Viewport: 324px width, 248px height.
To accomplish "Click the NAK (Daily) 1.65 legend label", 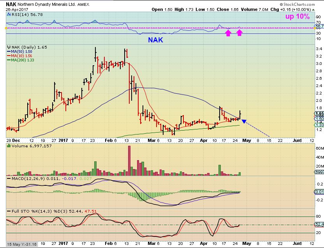I will click(x=29, y=47).
